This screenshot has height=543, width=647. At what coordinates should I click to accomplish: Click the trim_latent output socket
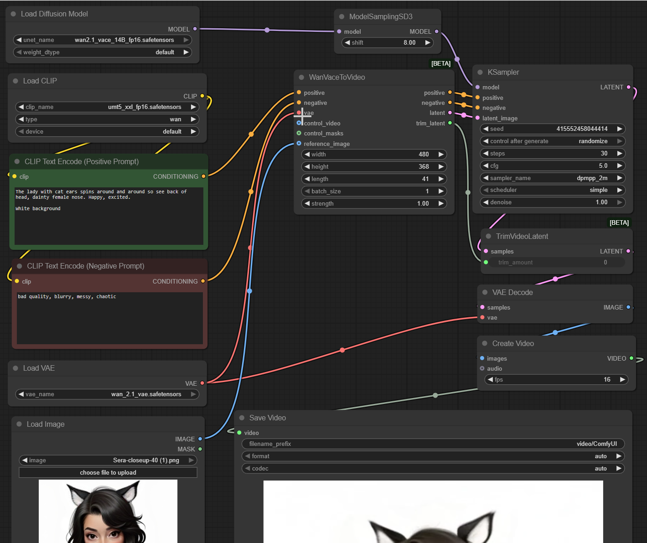[x=450, y=123]
